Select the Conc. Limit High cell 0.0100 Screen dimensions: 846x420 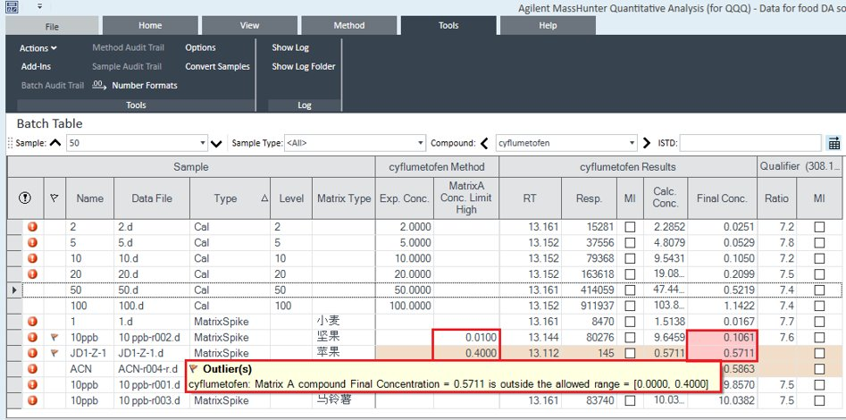pos(466,338)
